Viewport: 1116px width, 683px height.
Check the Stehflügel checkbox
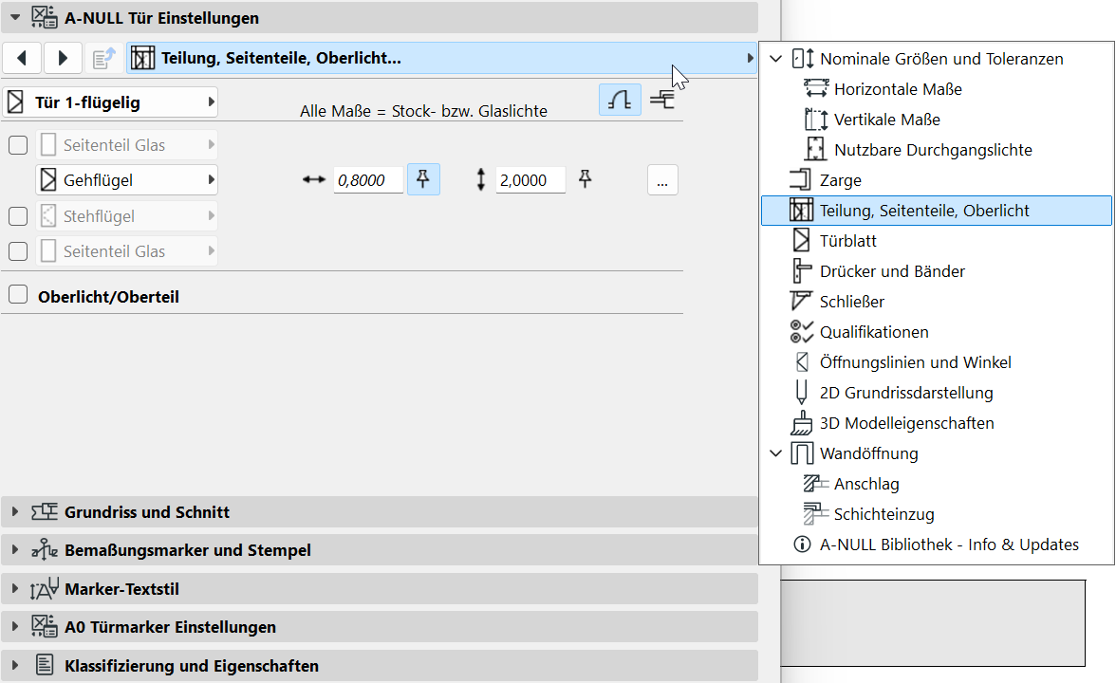pyautogui.click(x=17, y=216)
